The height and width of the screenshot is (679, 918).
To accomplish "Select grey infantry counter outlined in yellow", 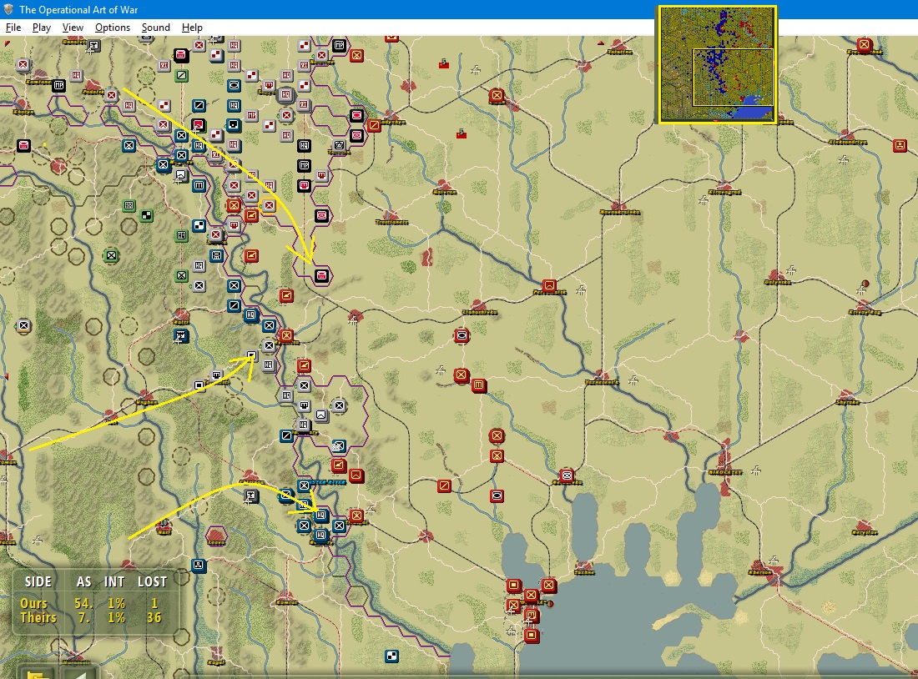I will pos(269,205).
